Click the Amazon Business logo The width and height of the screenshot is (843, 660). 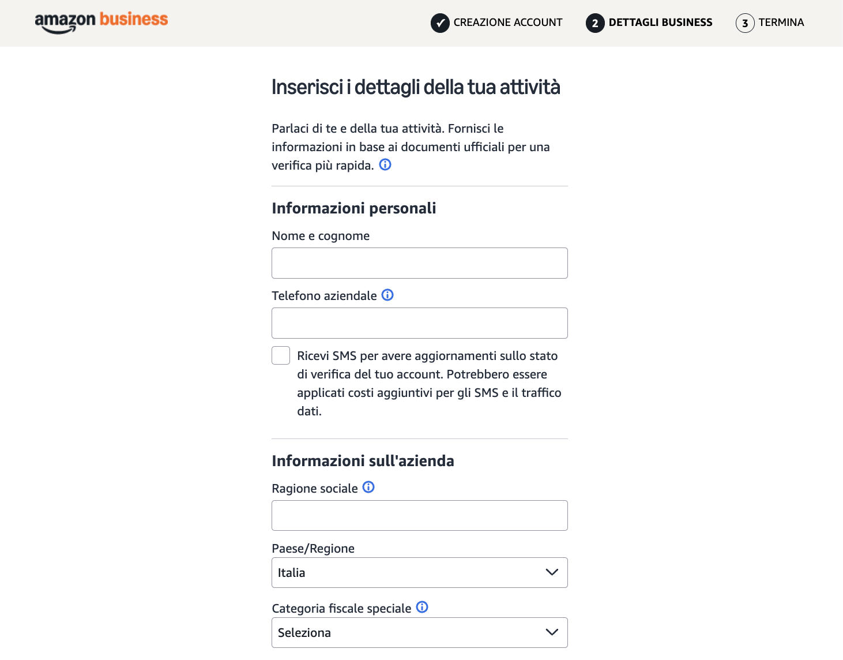coord(101,22)
